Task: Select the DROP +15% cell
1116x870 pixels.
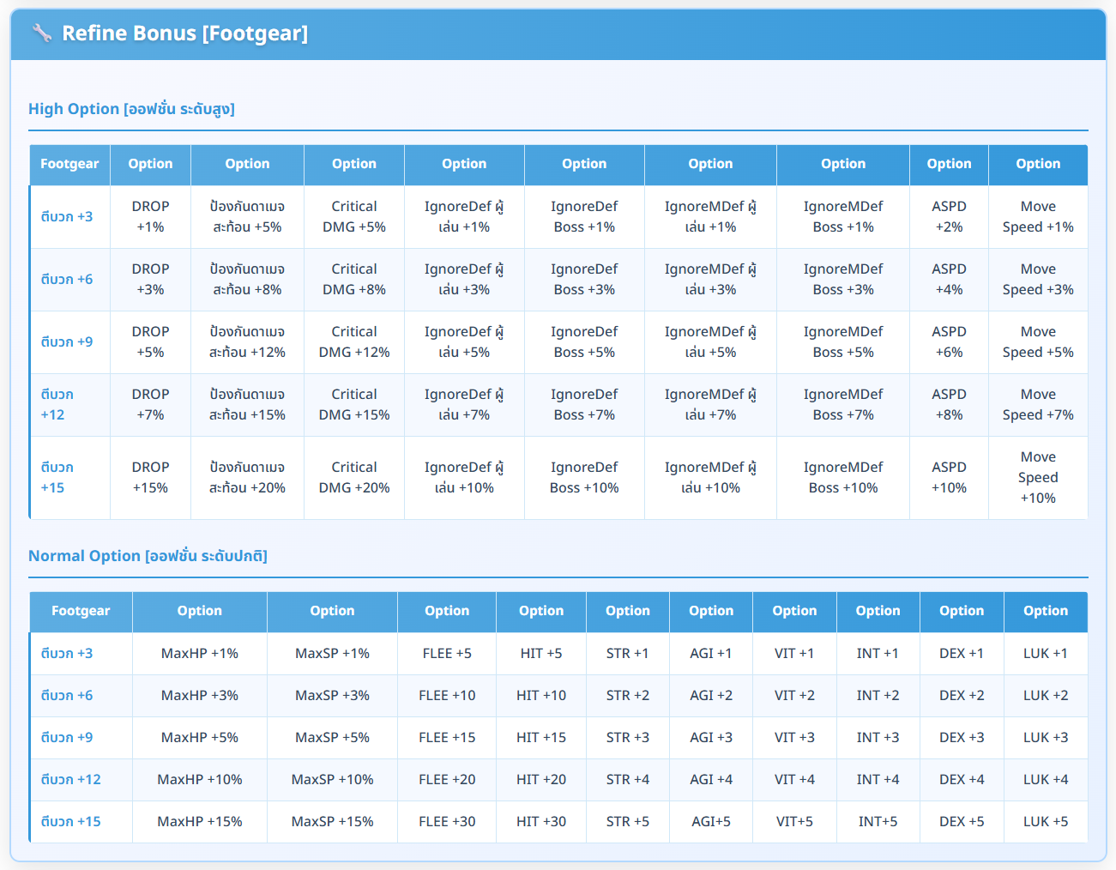Action: point(150,478)
